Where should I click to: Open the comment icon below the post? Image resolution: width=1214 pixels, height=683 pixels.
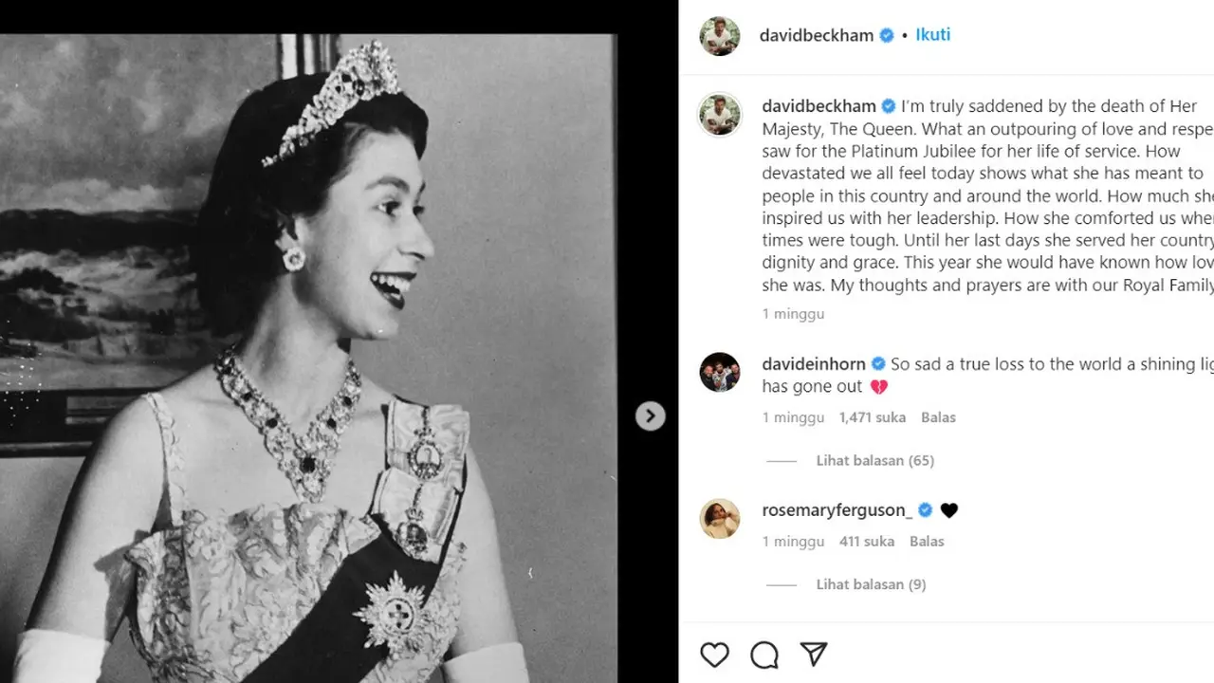(x=764, y=655)
